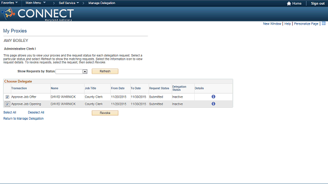Open details icon for Approve Job Offer
Viewport: 328px width, 184px height.
coord(213,97)
